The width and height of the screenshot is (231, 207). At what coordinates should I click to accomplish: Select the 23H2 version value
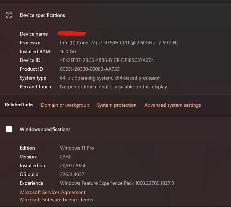pyautogui.click(x=66, y=157)
